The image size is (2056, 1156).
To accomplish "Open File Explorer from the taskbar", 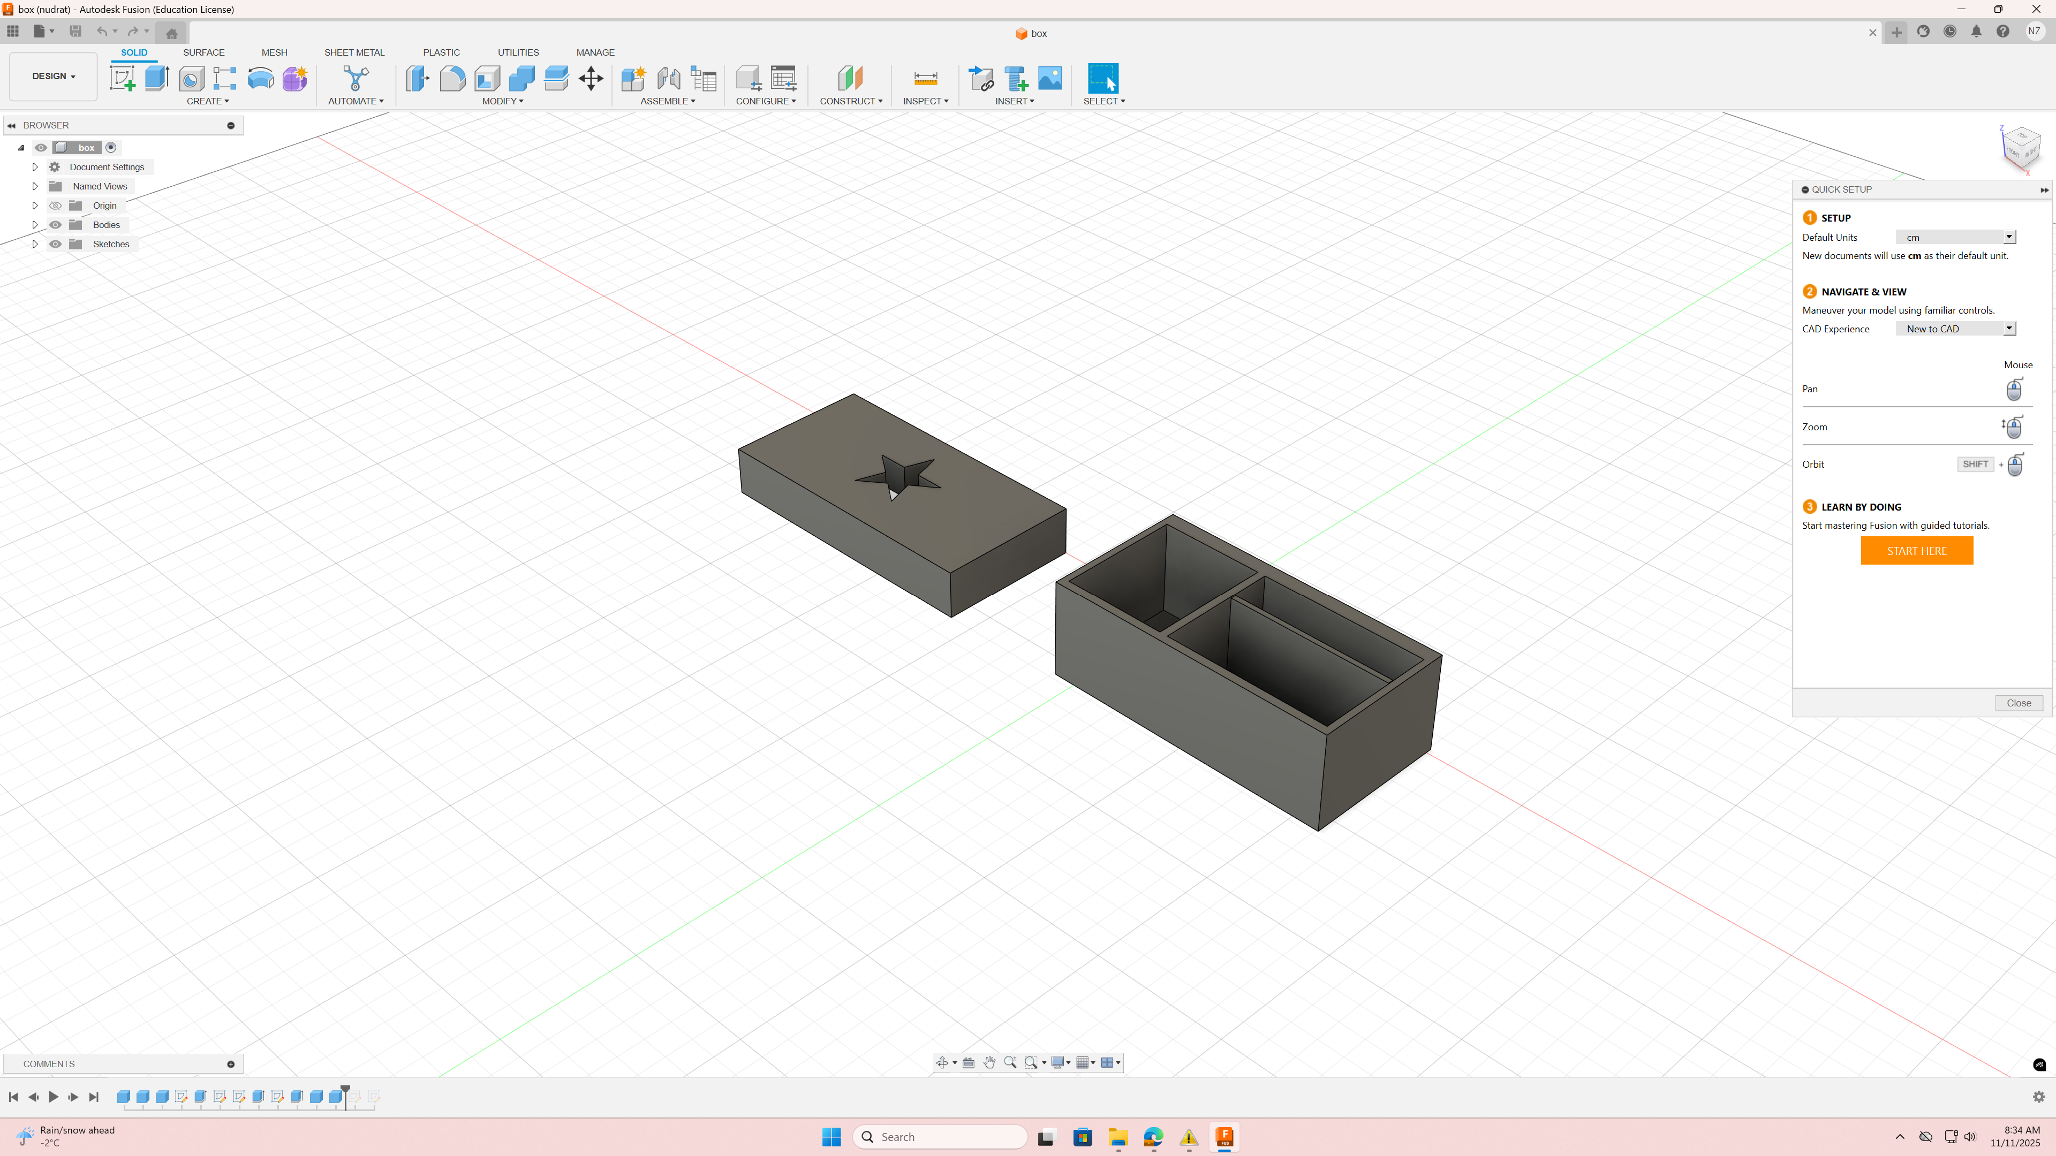I will [1117, 1137].
